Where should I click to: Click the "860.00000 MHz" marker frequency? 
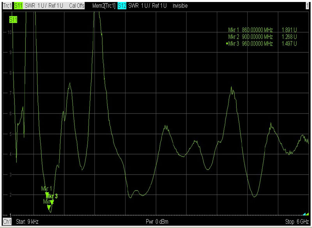click(257, 30)
